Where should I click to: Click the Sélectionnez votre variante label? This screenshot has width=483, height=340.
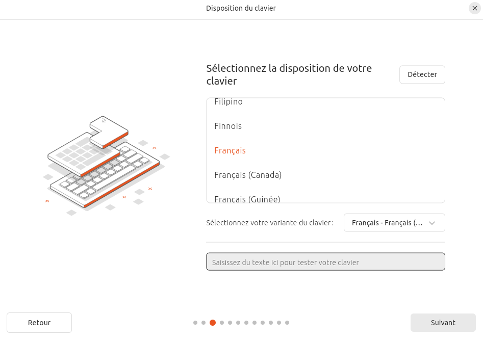coord(270,222)
